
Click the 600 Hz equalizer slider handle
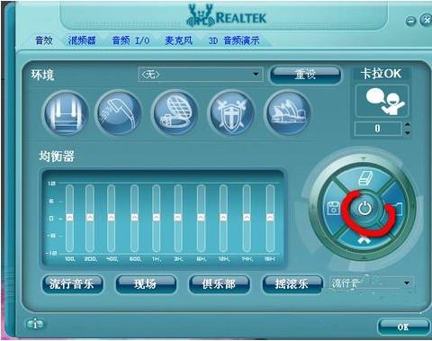tap(135, 217)
